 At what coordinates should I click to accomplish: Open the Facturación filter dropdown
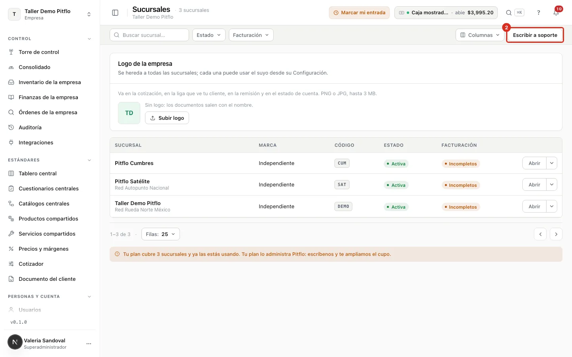251,35
